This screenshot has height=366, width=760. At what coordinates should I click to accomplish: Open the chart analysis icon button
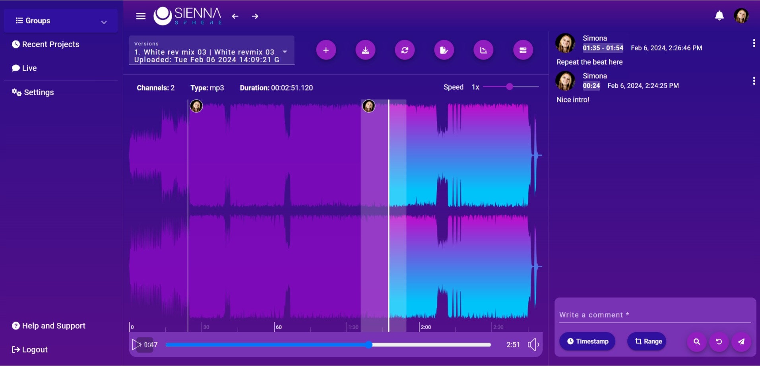[x=483, y=50]
